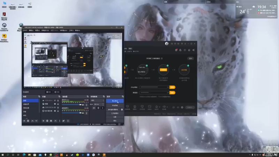Screen dimensions: 279x157
Task: Open the mixer three-dot menu
Action: coord(68,121)
